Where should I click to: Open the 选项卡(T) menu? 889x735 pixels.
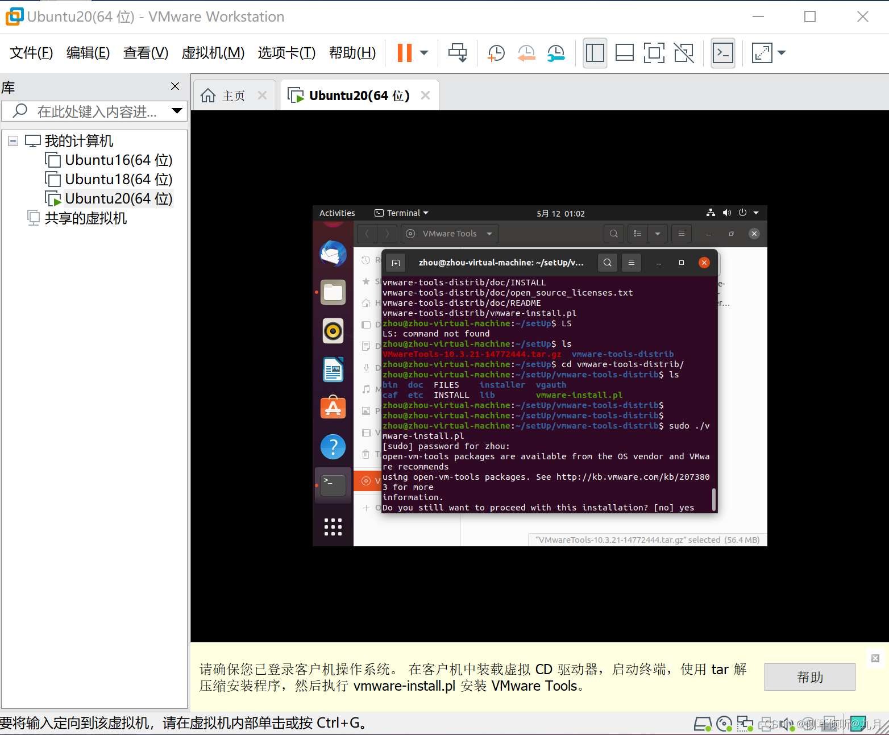coord(286,53)
